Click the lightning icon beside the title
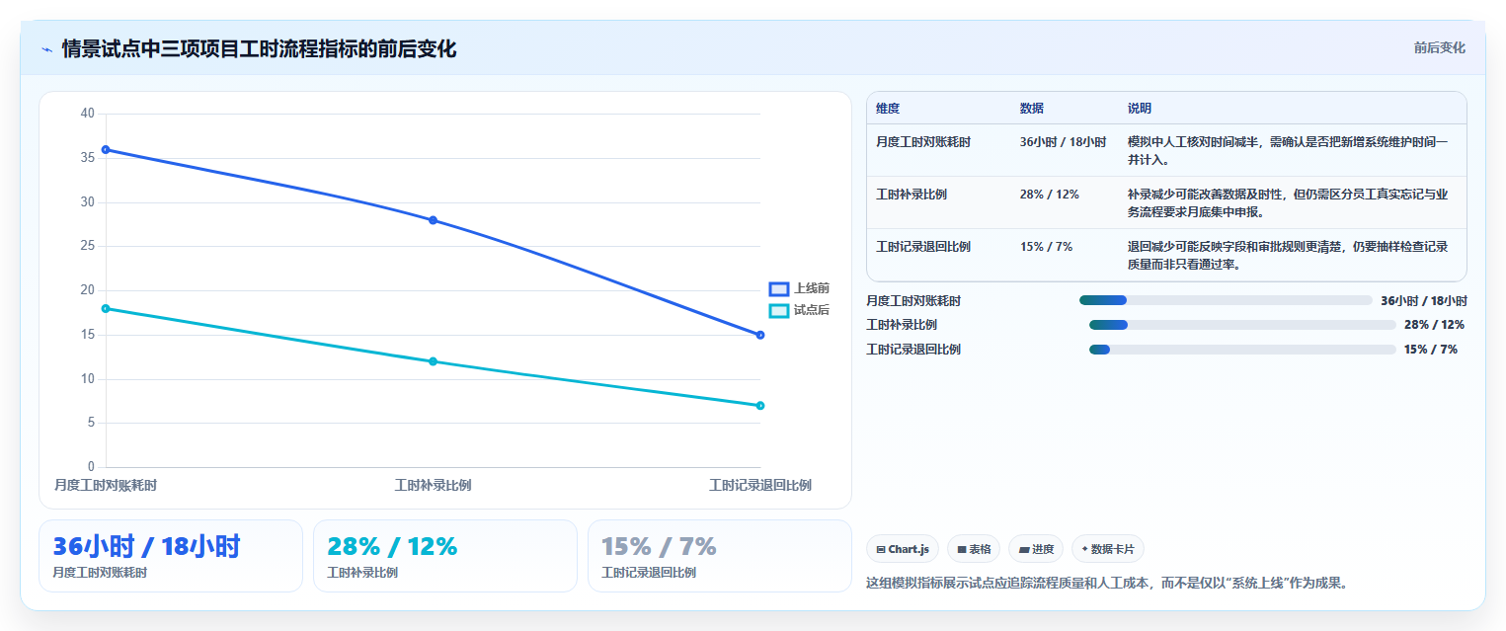 47,49
